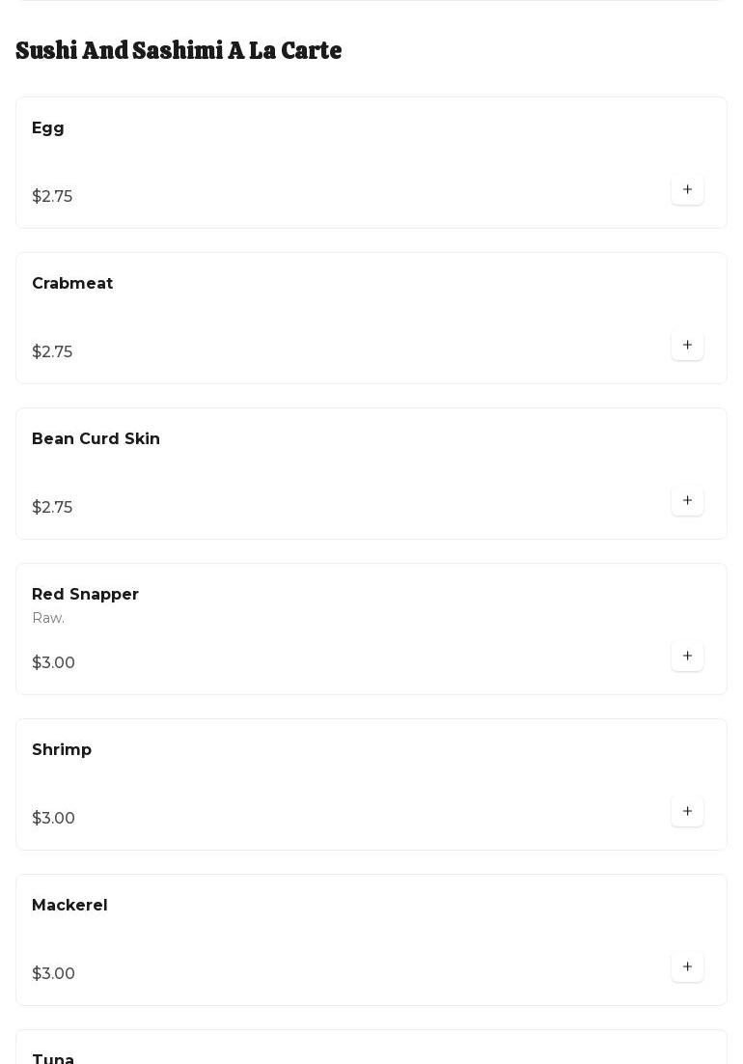
Task: Select the Shrimp item name
Action: point(62,750)
